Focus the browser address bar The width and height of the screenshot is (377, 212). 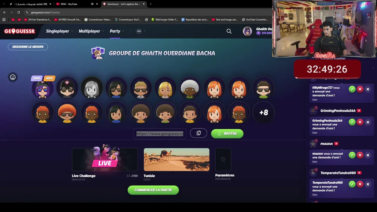(x=147, y=12)
